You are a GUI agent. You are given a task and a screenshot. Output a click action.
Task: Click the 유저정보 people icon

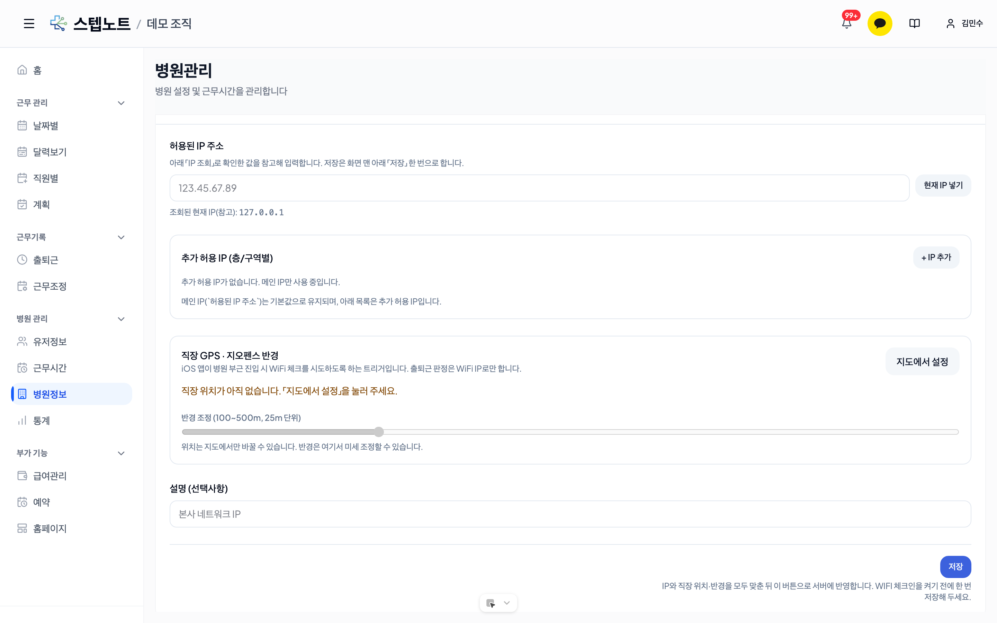(x=22, y=342)
